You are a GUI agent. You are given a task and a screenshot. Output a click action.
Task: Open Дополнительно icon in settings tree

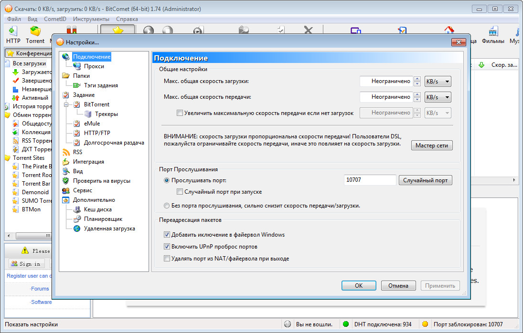pyautogui.click(x=66, y=200)
